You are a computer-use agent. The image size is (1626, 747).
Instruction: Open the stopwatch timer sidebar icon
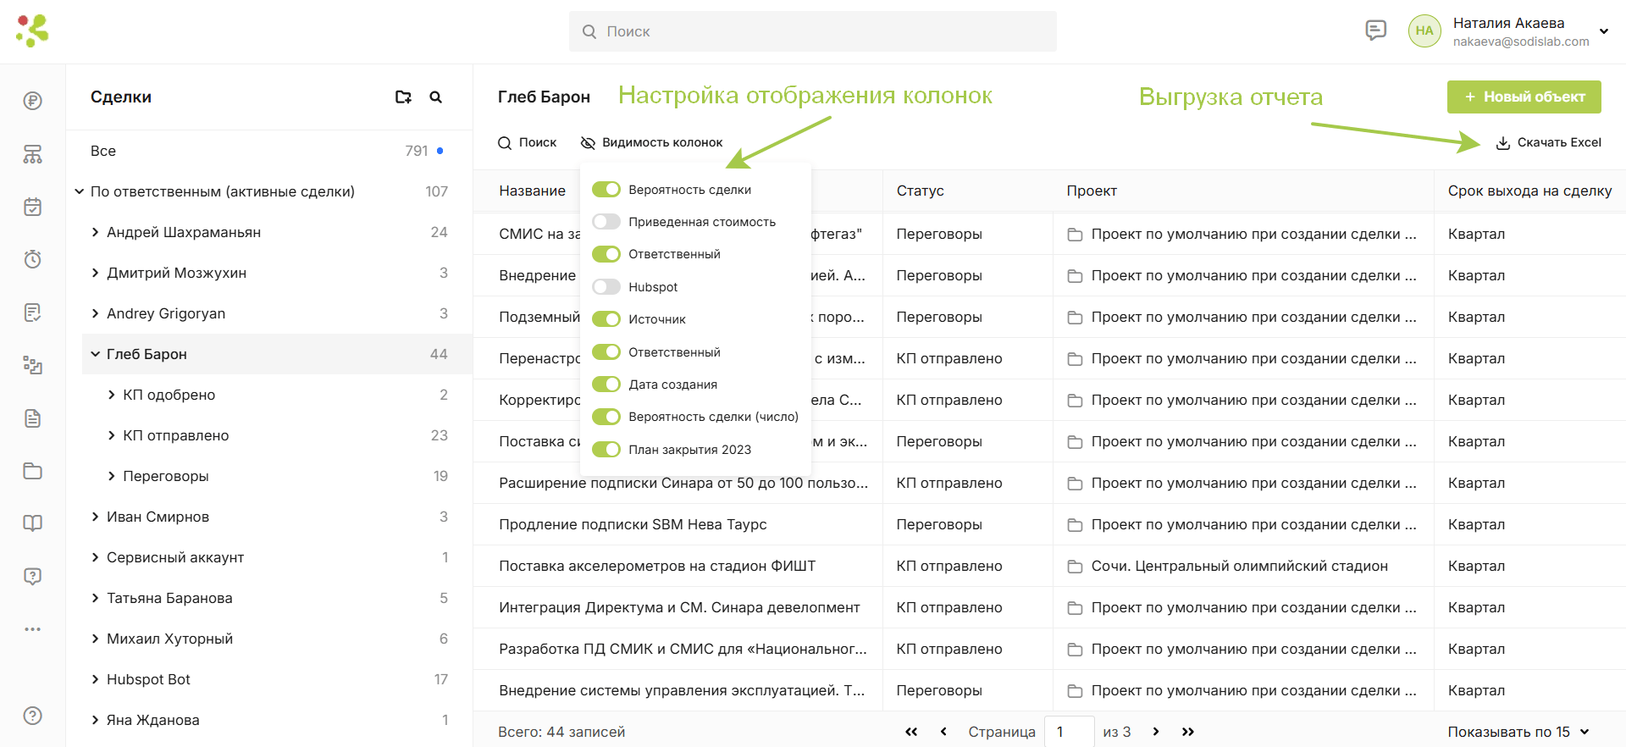point(32,259)
